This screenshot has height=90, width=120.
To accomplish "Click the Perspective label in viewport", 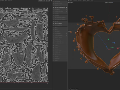I will pos(70,3).
